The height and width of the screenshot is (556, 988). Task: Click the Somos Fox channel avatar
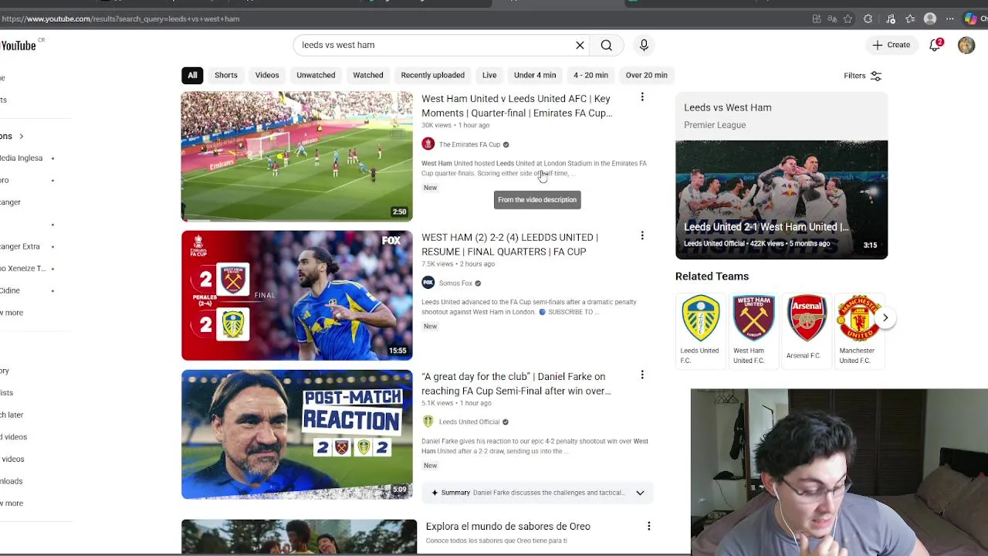tap(428, 283)
